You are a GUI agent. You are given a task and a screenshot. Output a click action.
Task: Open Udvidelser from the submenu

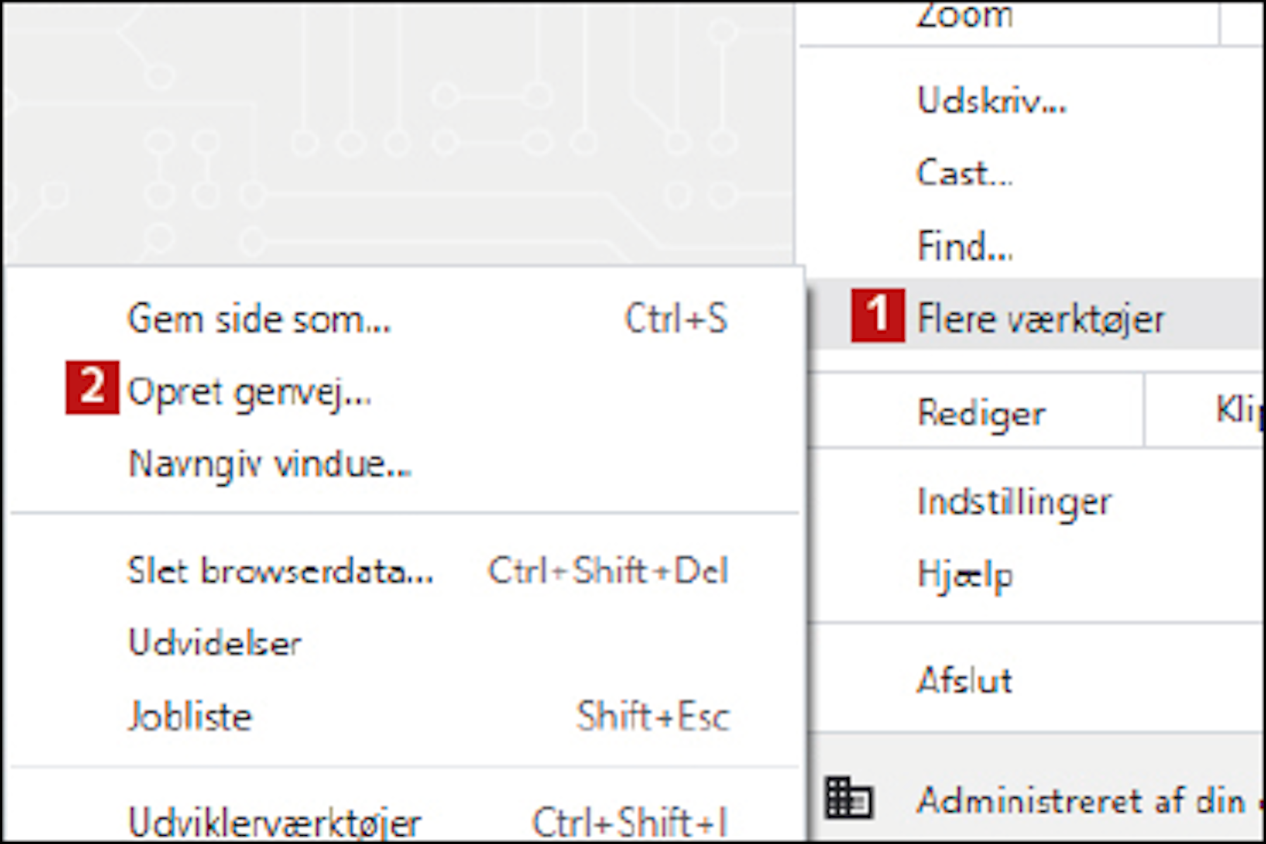tap(405, 643)
